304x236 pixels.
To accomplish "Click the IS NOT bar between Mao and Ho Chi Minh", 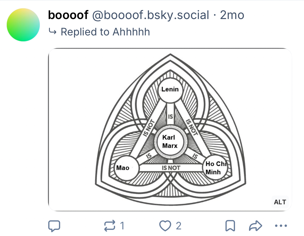I will [x=171, y=168].
